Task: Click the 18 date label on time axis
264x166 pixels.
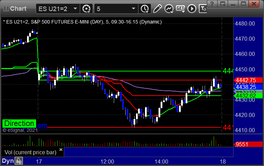Action: pos(223,162)
